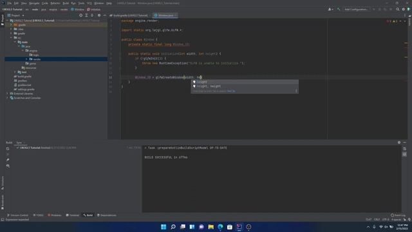Image resolution: width=412 pixels, height=232 pixels.
Task: Hide the Build tool window
Action: pyautogui.click(x=404, y=142)
